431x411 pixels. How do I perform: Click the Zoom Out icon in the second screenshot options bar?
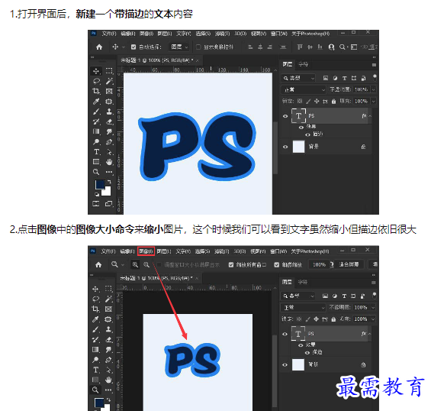pyautogui.click(x=146, y=264)
